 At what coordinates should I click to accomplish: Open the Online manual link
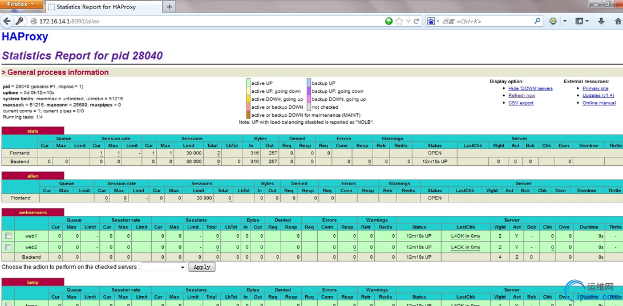[x=599, y=103]
